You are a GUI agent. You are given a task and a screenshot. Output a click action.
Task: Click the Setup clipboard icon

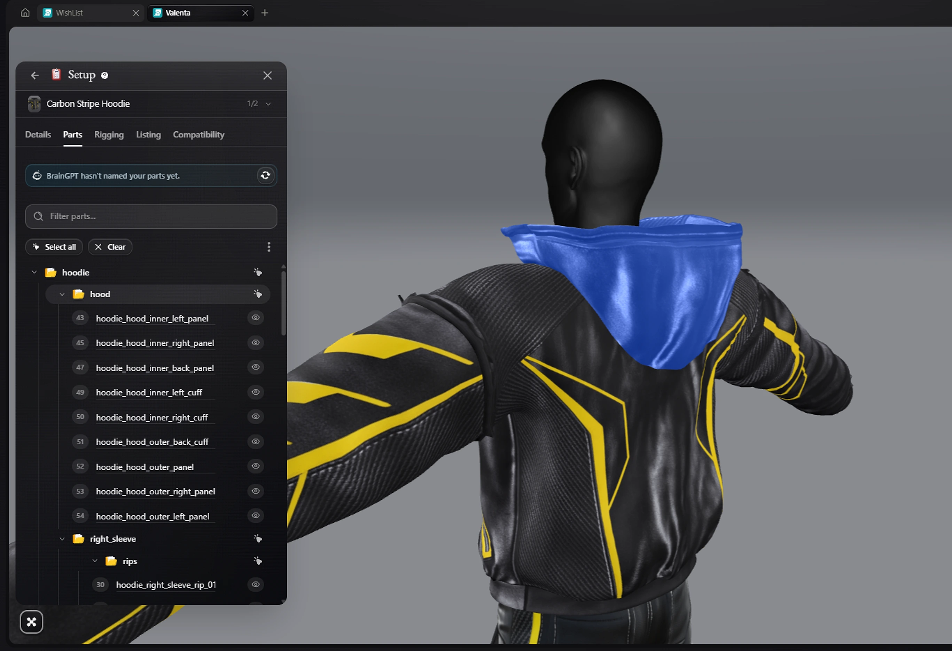56,75
